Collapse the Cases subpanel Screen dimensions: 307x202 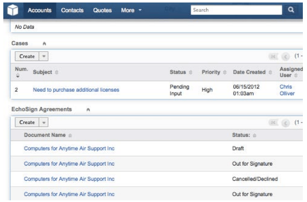click(44, 43)
